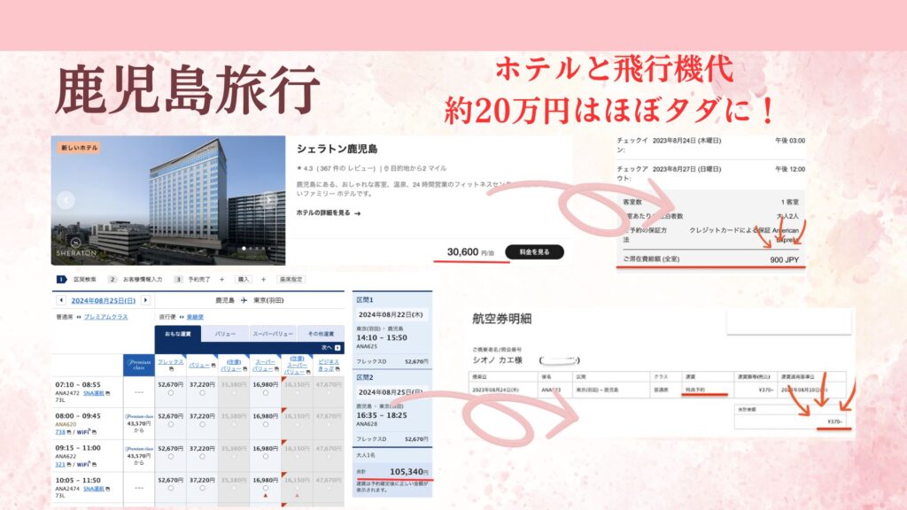Switch to プレミアムクラス seat link

coord(106,317)
